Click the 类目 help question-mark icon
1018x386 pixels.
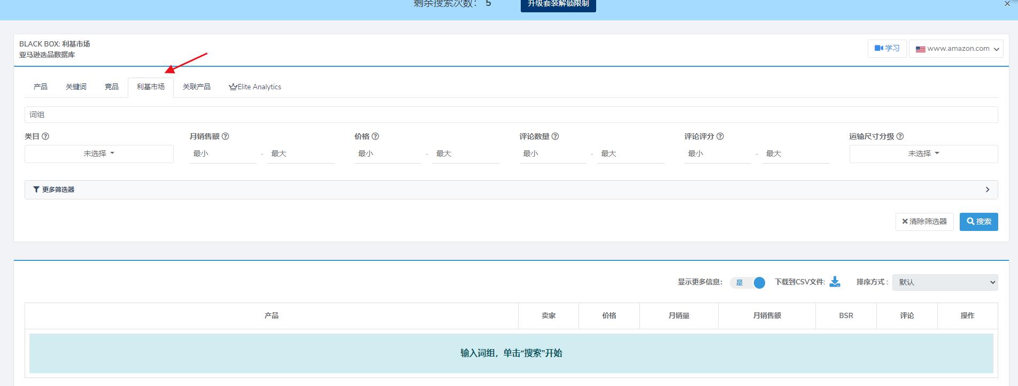tap(45, 136)
